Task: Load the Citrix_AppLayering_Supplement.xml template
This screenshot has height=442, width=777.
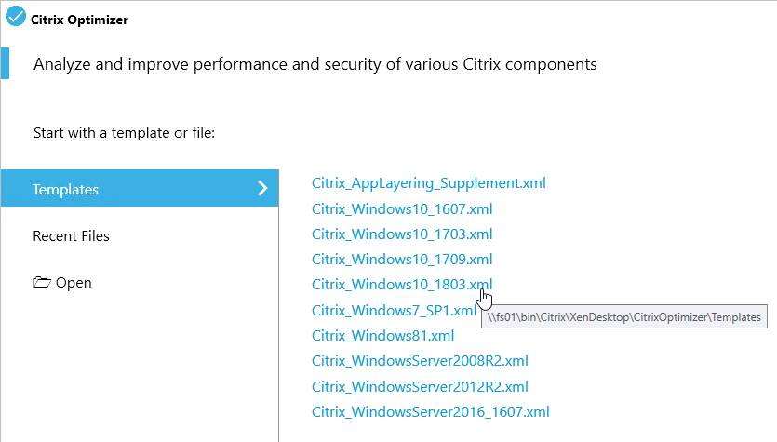Action: tap(429, 183)
